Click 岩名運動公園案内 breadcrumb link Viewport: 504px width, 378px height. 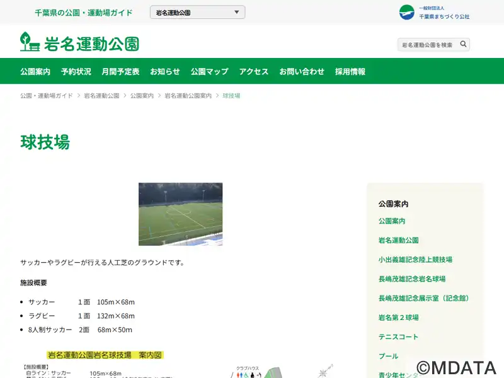coord(188,96)
